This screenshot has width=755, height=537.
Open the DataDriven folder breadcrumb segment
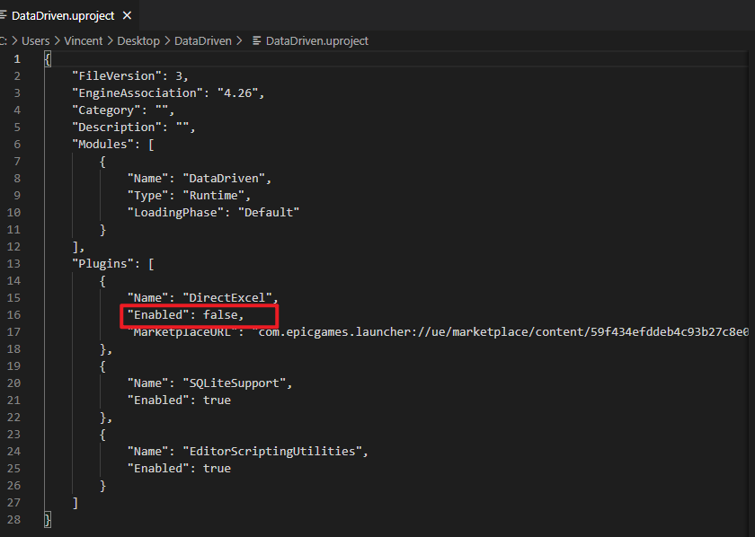(203, 41)
